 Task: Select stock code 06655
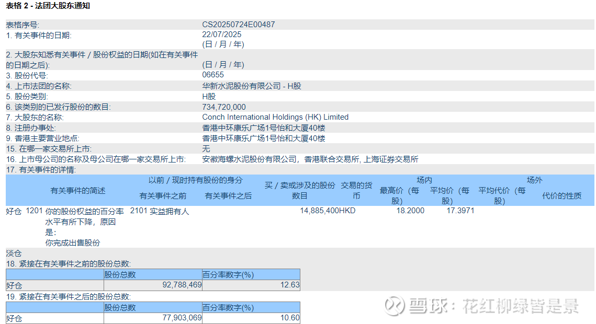[213, 75]
